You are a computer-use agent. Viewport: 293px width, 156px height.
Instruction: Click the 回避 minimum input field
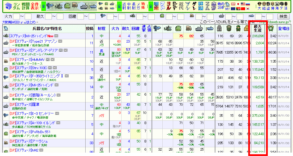tap(80, 17)
